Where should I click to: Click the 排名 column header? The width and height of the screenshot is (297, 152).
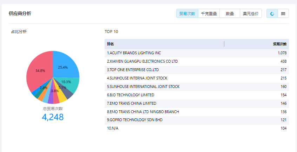(x=111, y=44)
